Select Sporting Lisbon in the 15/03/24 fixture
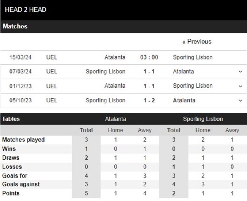 click(193, 57)
